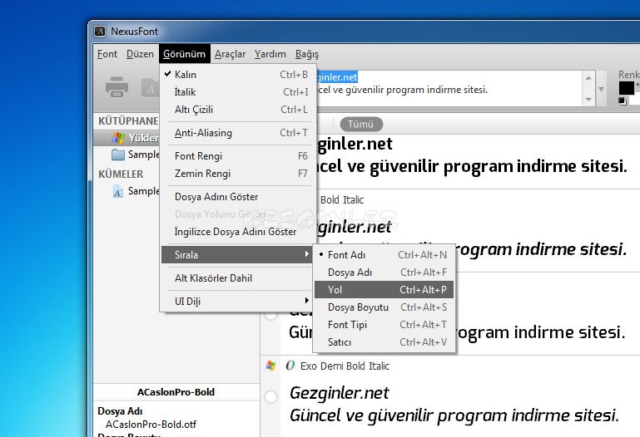Toggle Altı Çizili underline
This screenshot has width=640, height=437.
(238, 110)
